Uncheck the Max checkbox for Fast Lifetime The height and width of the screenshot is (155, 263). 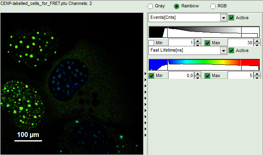click(207, 76)
